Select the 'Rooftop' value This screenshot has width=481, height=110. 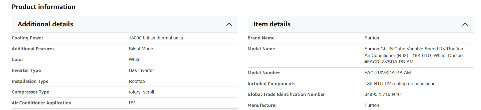tap(137, 81)
